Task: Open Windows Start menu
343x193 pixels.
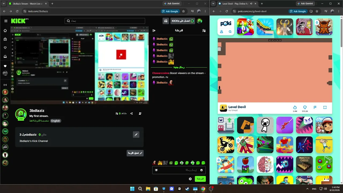Action: click(132, 189)
